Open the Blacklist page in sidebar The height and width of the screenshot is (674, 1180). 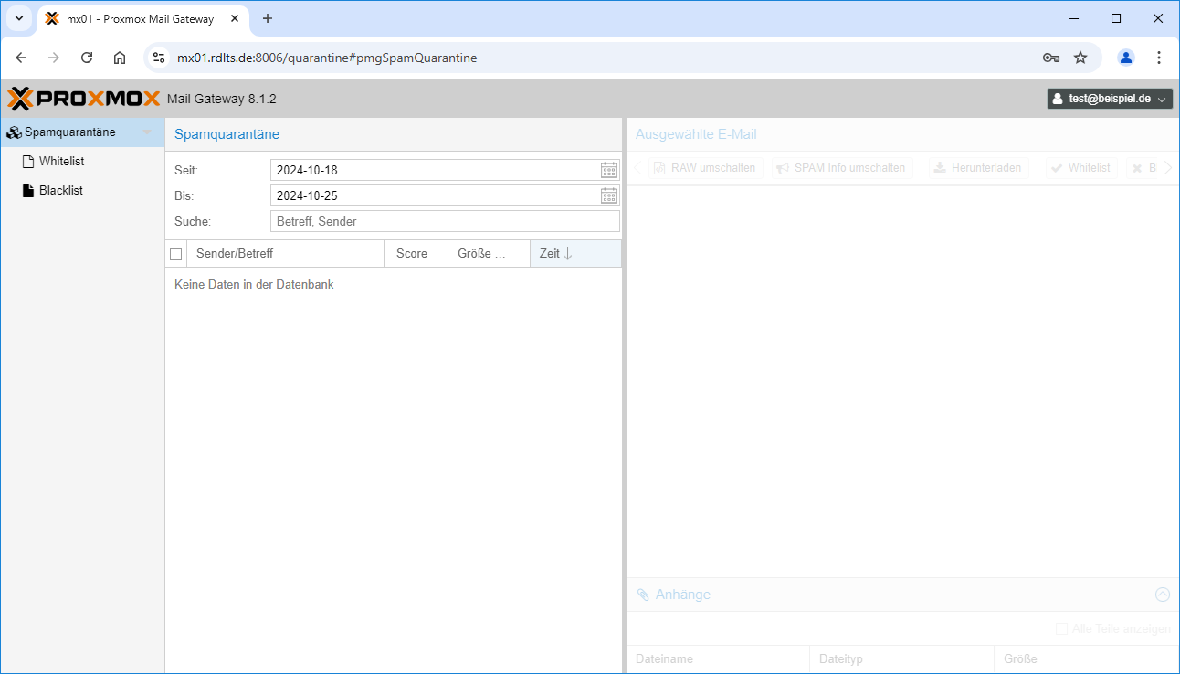coord(60,191)
